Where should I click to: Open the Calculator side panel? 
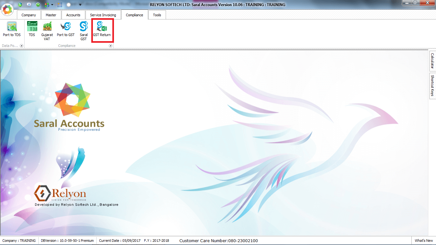(x=432, y=61)
